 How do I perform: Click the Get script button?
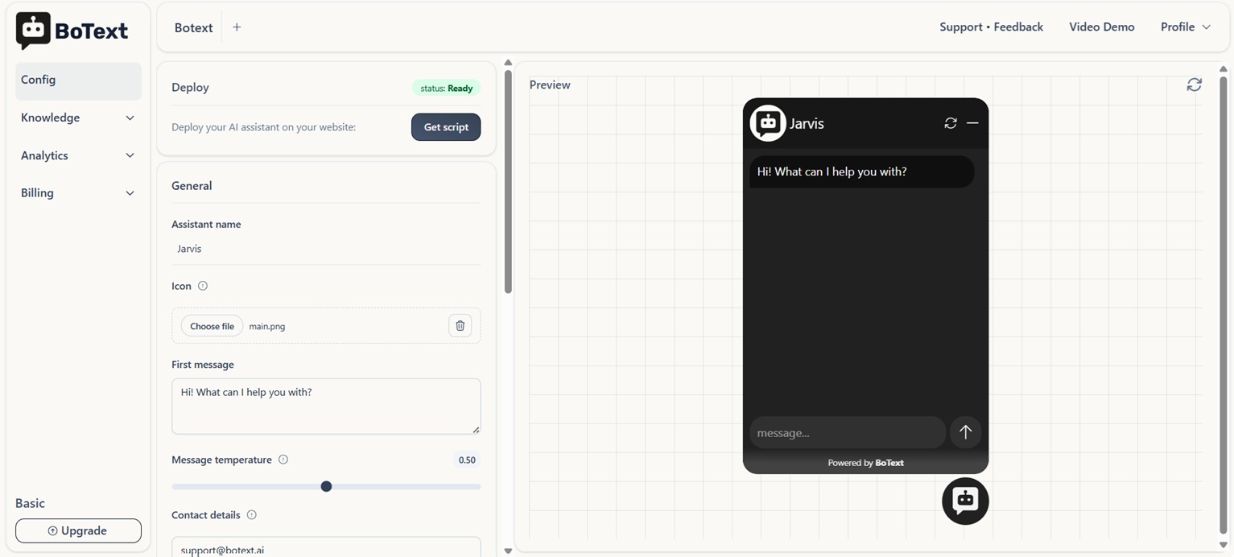coord(446,127)
